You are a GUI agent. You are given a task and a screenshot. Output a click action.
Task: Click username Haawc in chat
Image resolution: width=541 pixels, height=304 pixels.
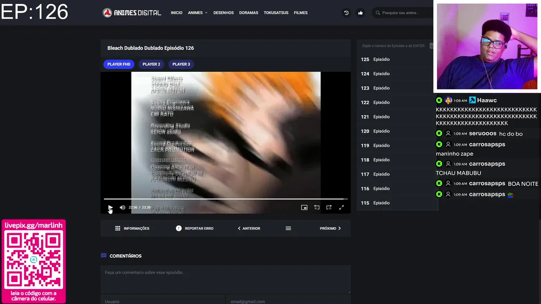487,100
